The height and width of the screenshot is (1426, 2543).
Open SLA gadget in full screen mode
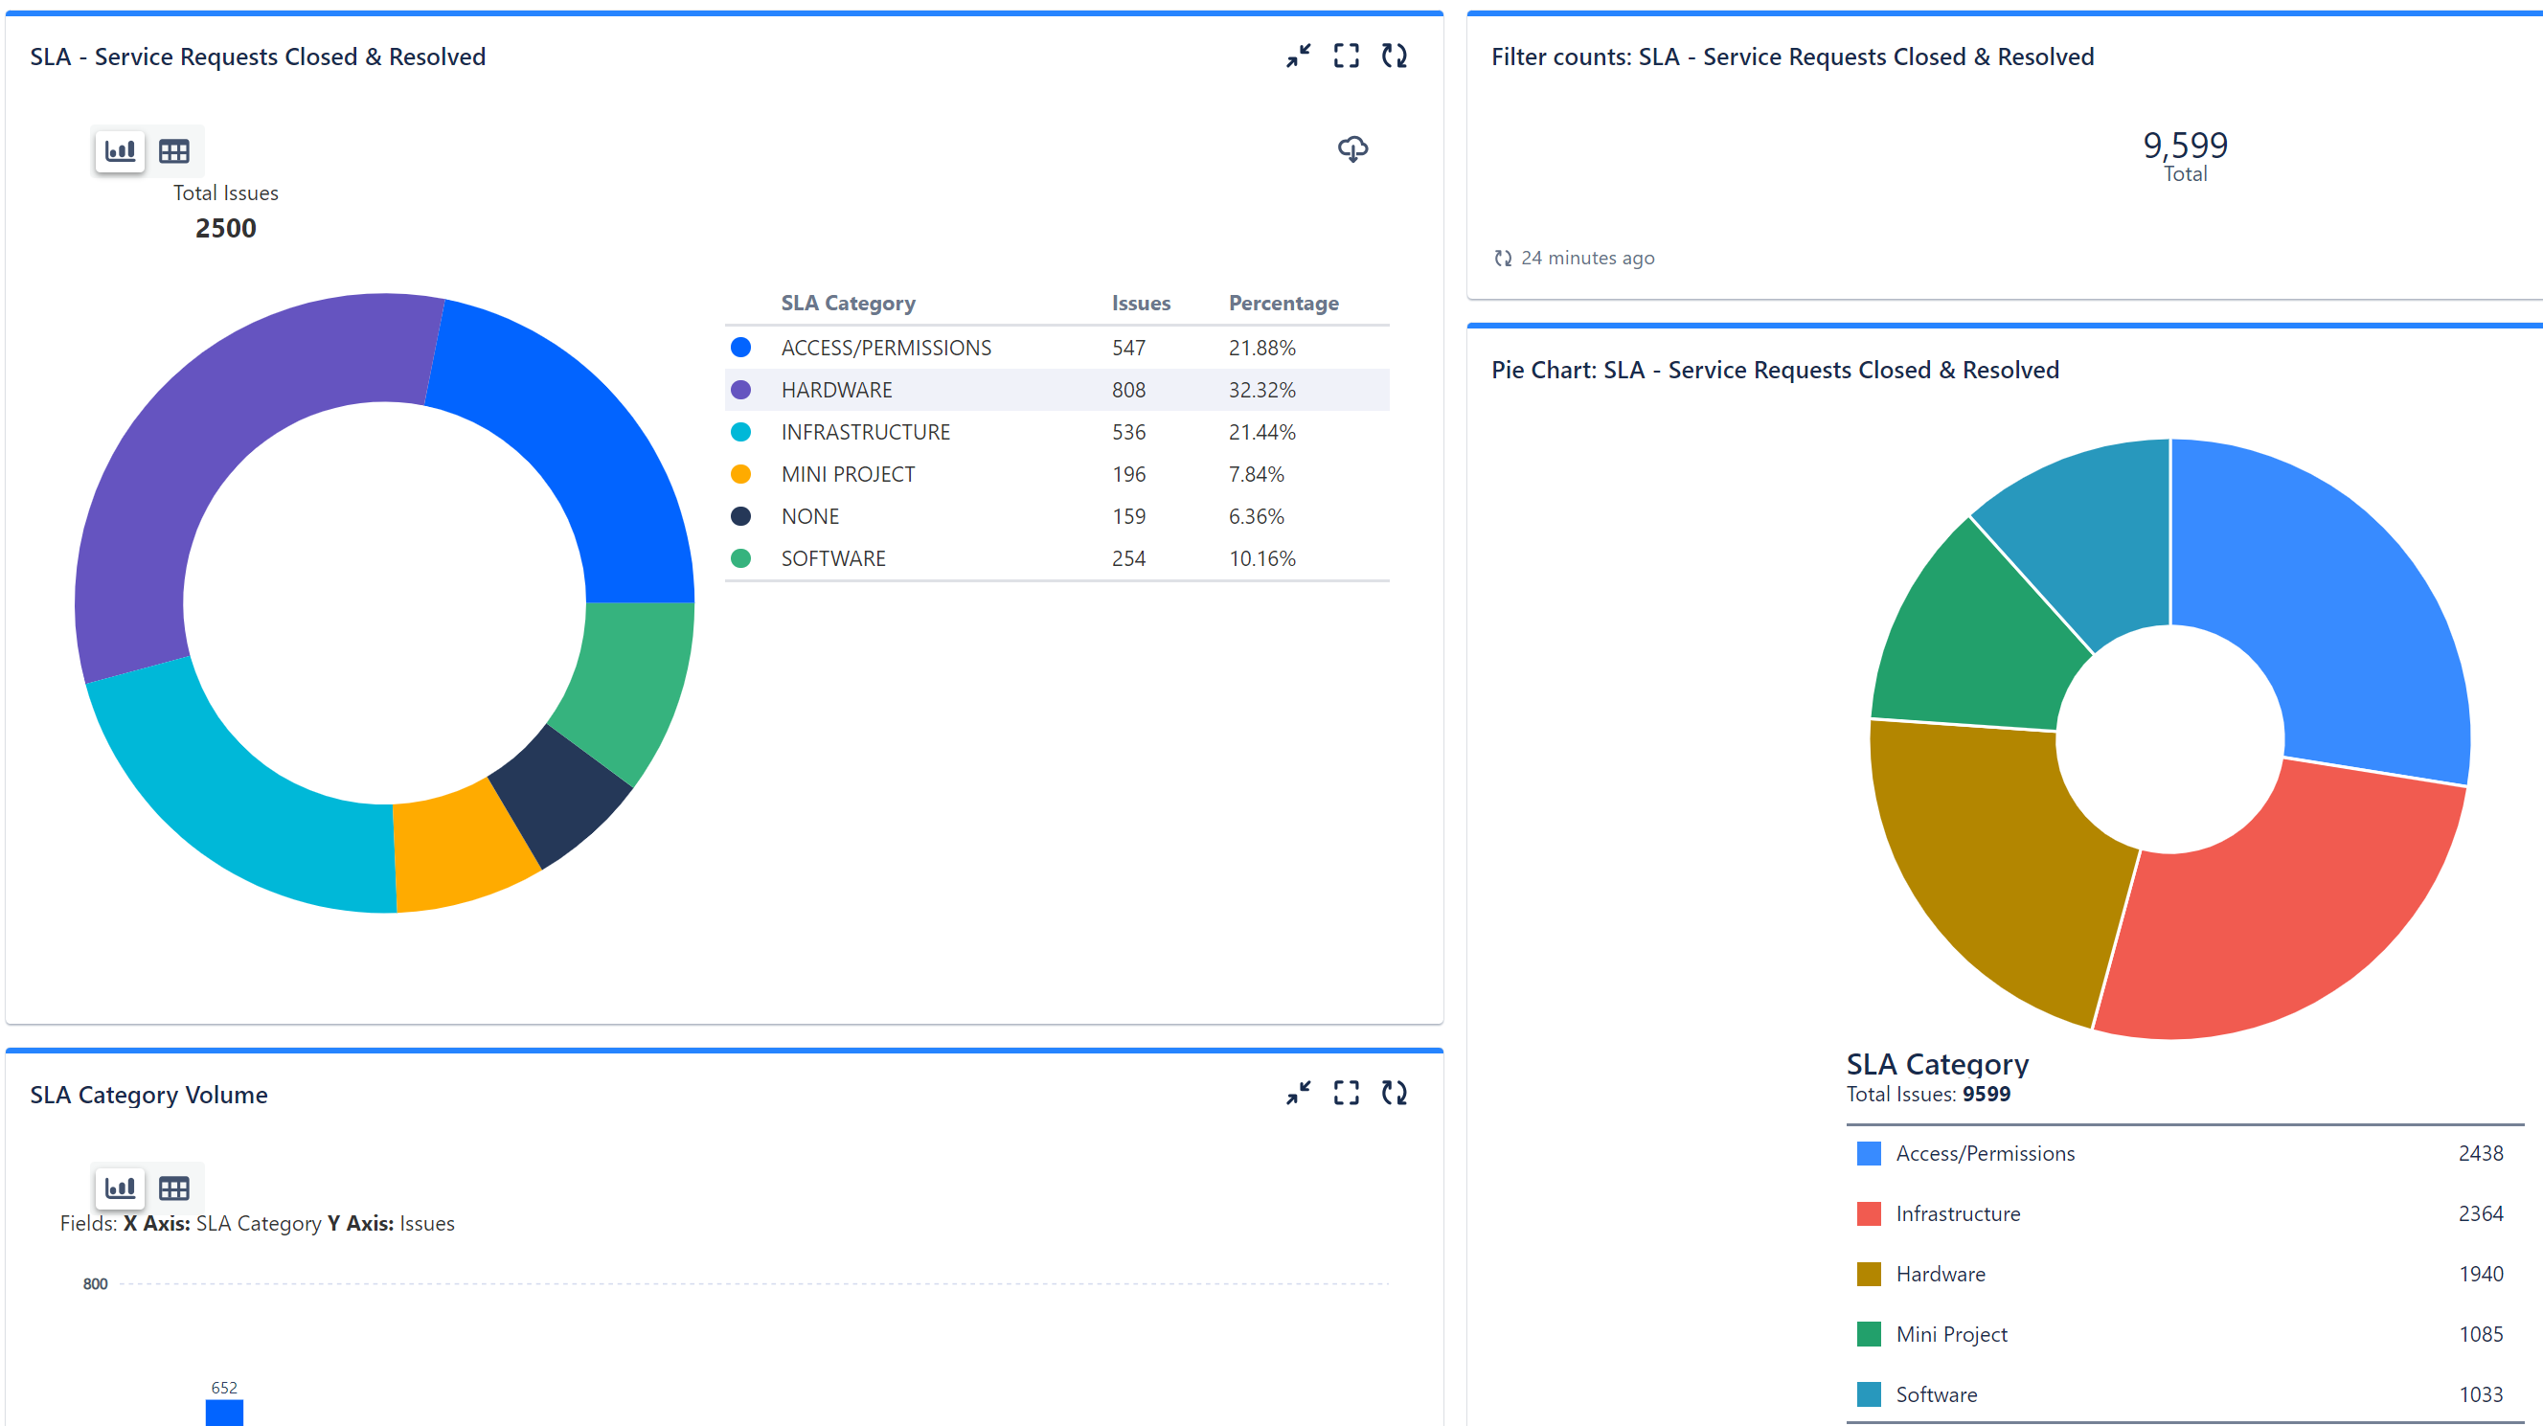click(x=1346, y=57)
